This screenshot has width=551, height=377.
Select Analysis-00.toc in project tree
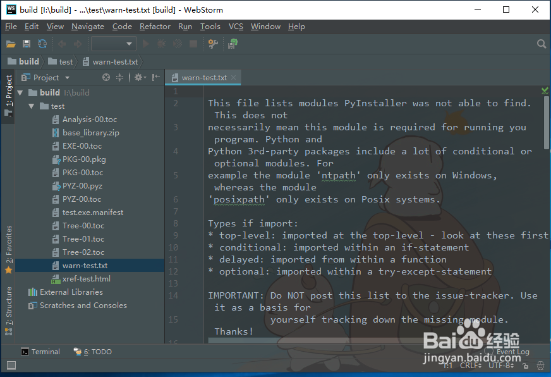coord(90,120)
